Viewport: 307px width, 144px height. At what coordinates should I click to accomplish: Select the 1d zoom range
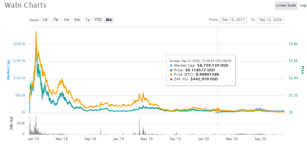click(x=45, y=20)
